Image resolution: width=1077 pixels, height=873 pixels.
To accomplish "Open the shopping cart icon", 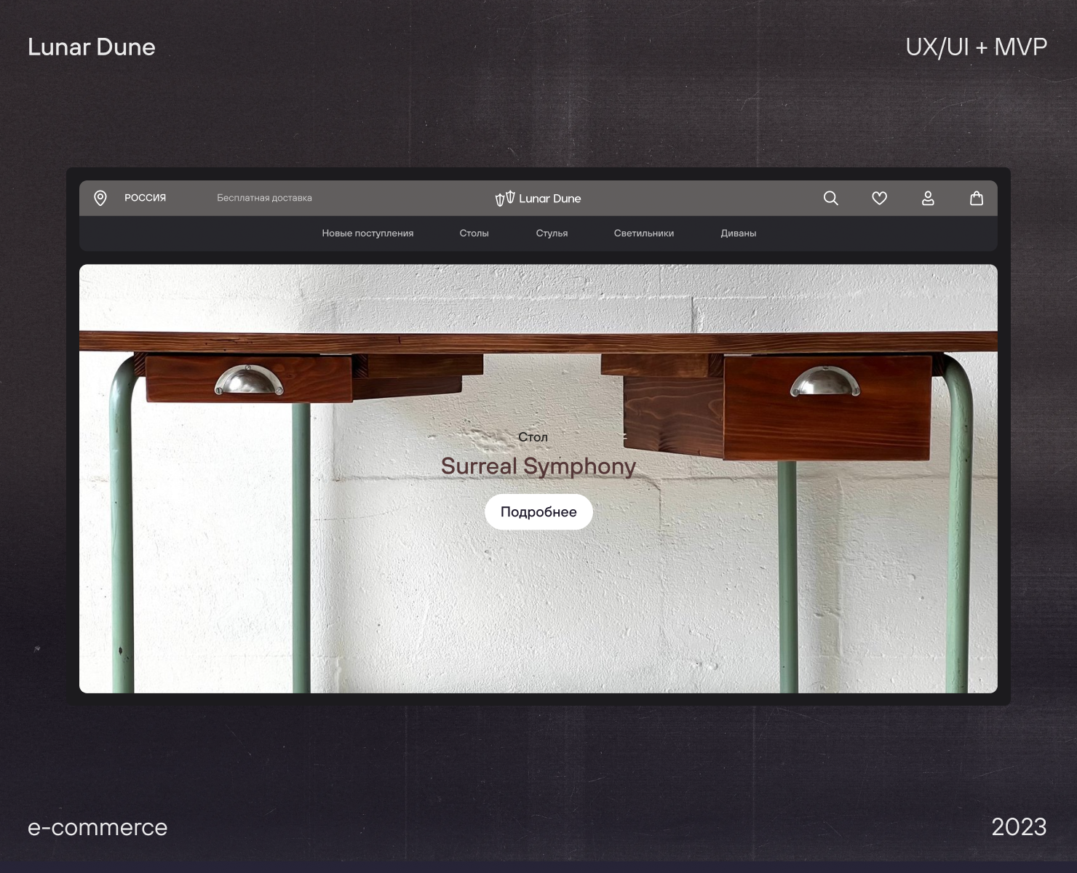I will point(977,198).
